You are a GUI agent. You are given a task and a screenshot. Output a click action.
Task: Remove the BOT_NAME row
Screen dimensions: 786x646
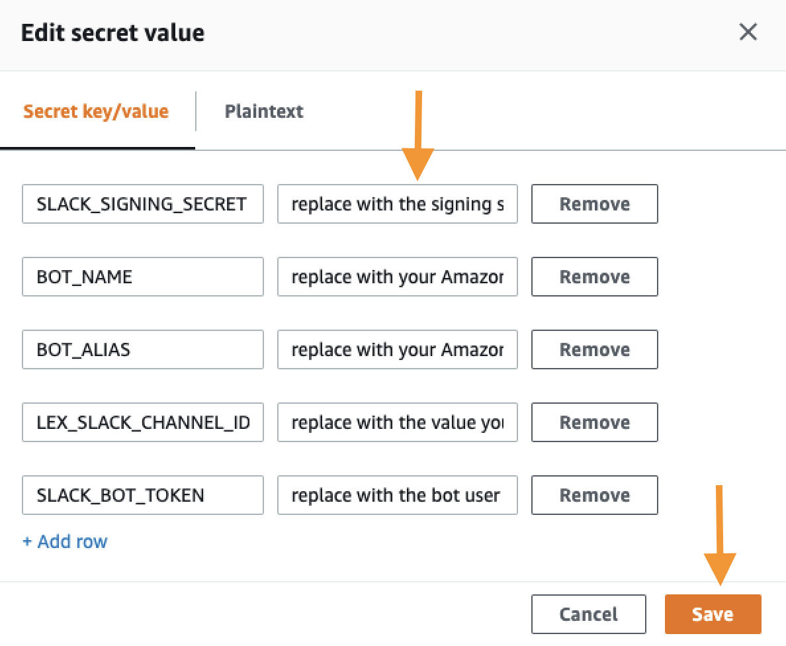(x=594, y=277)
